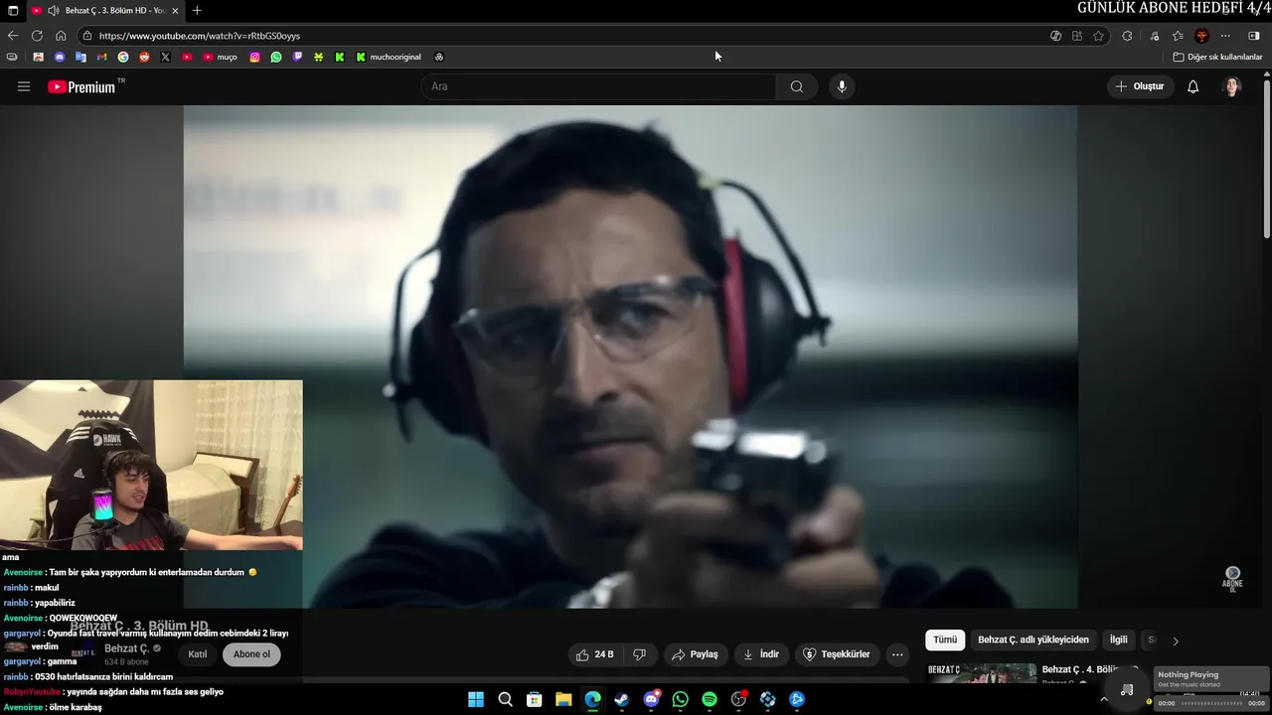Open the Oluştur create button
The height and width of the screenshot is (715, 1272).
(1140, 86)
